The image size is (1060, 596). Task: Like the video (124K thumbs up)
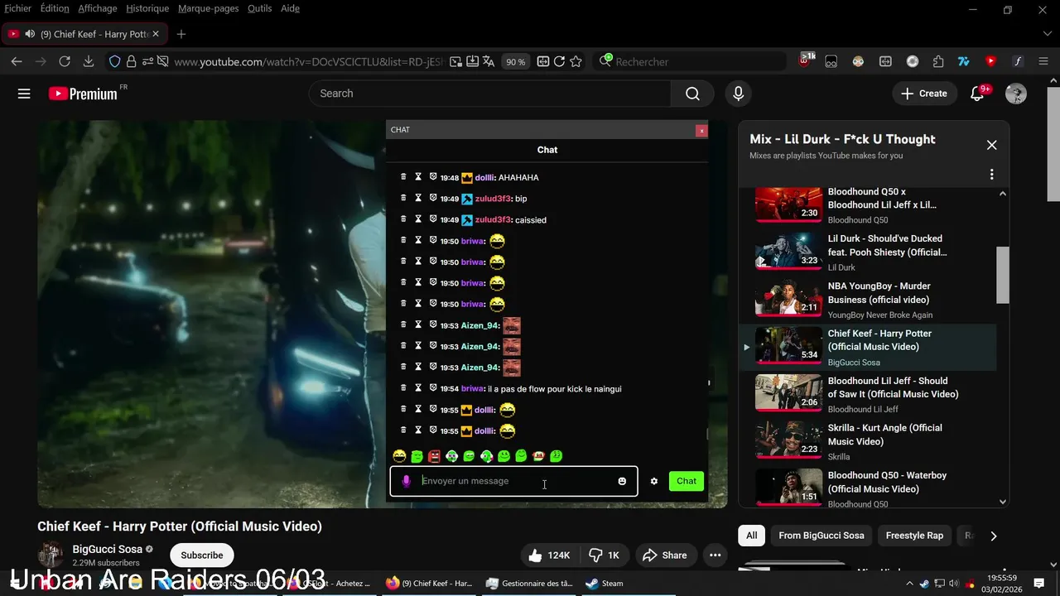(550, 555)
